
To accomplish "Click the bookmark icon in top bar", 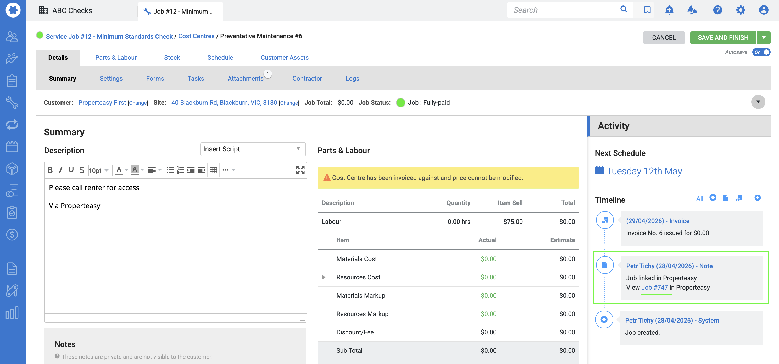I will (x=647, y=10).
